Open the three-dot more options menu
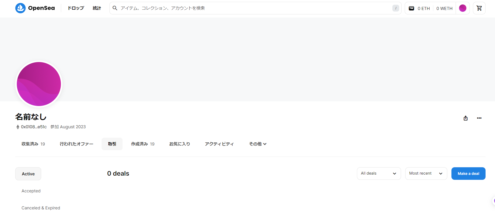 point(479,118)
